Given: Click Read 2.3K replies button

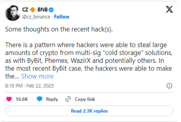Looking at the screenshot, I should pyautogui.click(x=89, y=111).
